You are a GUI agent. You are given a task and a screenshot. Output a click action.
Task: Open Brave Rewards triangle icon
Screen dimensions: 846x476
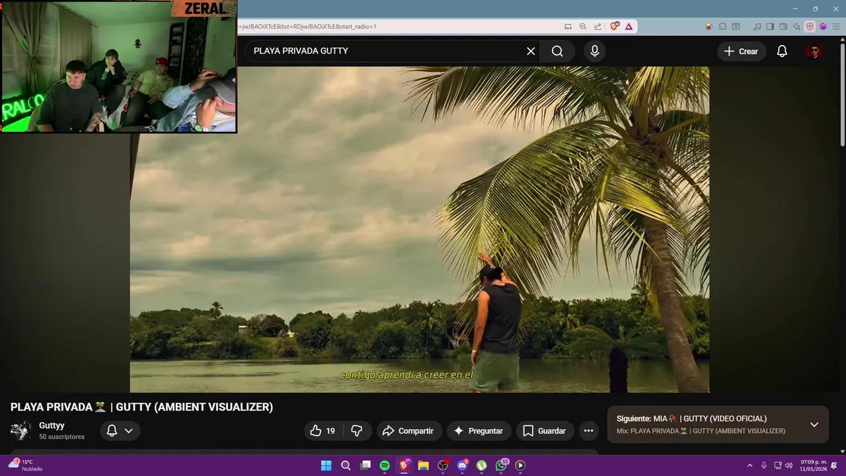pos(629,26)
